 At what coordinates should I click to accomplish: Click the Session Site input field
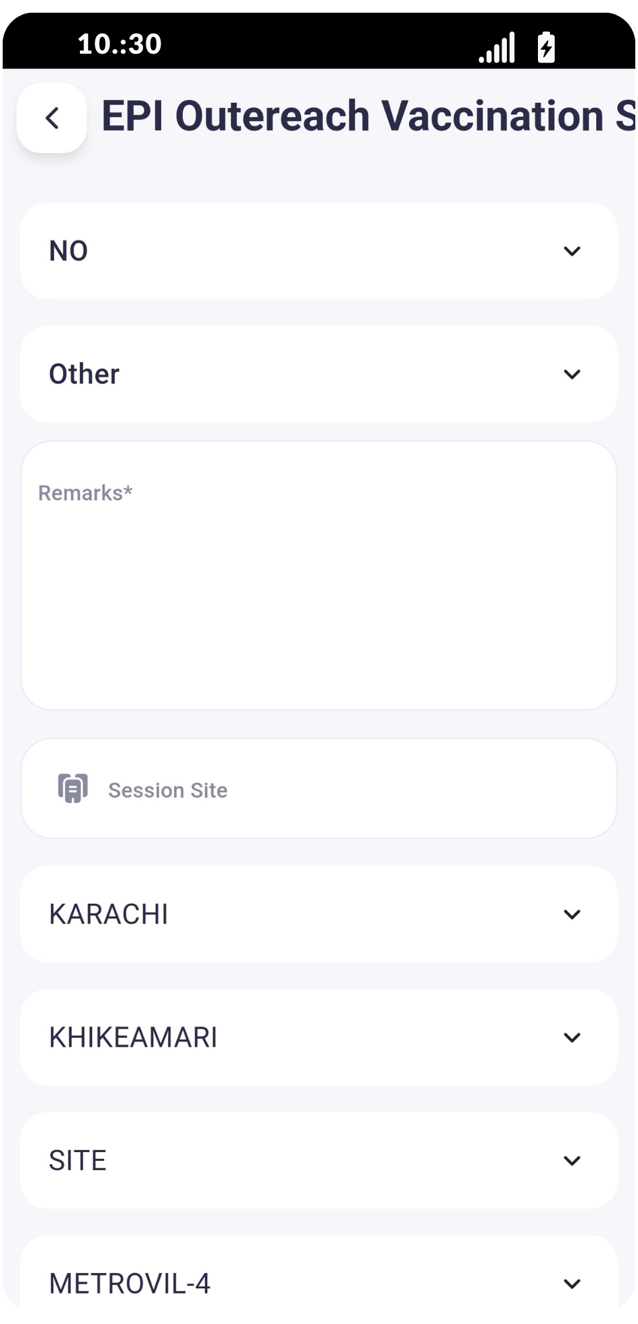[x=349, y=789]
